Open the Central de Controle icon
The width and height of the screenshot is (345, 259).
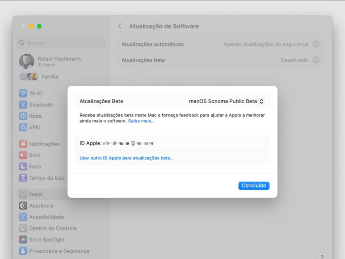coord(23,228)
